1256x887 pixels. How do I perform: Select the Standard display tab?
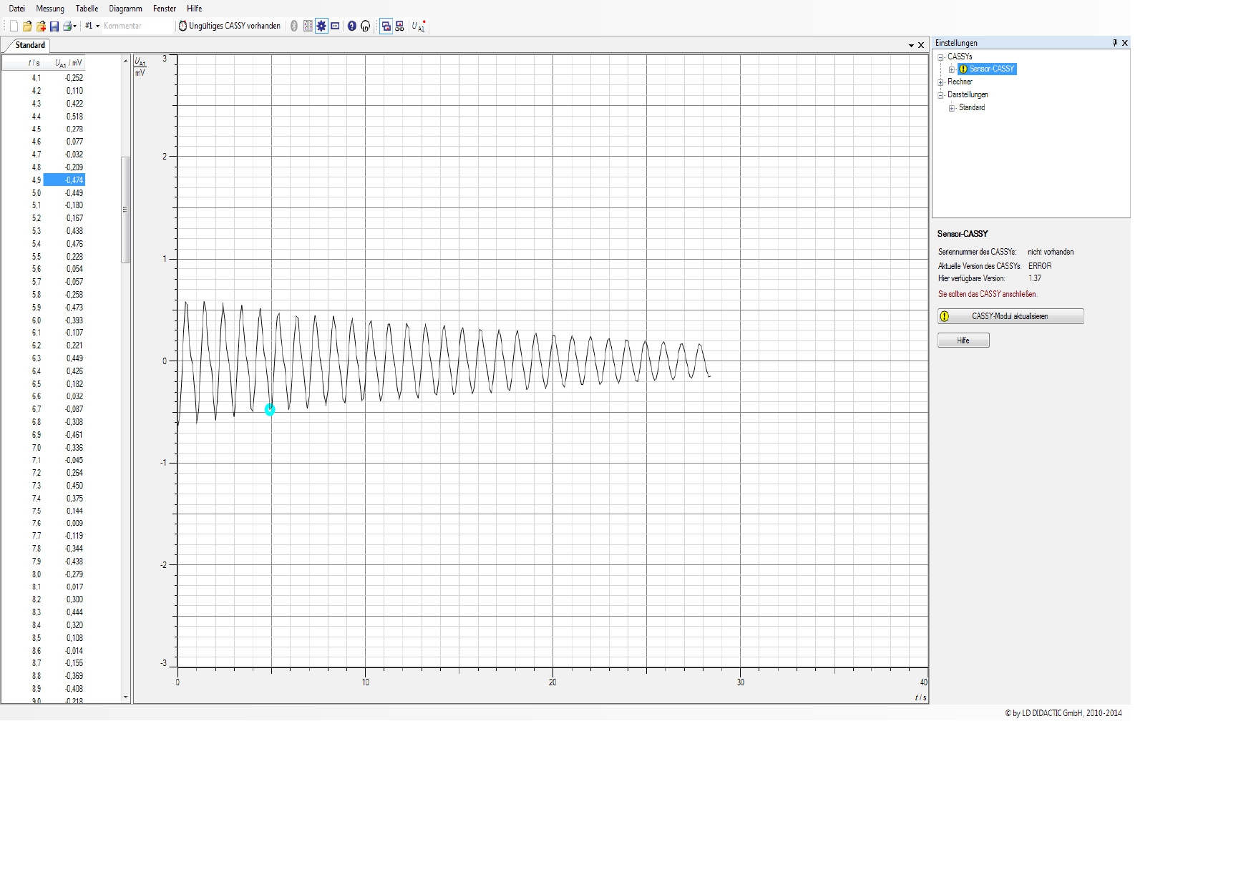30,45
